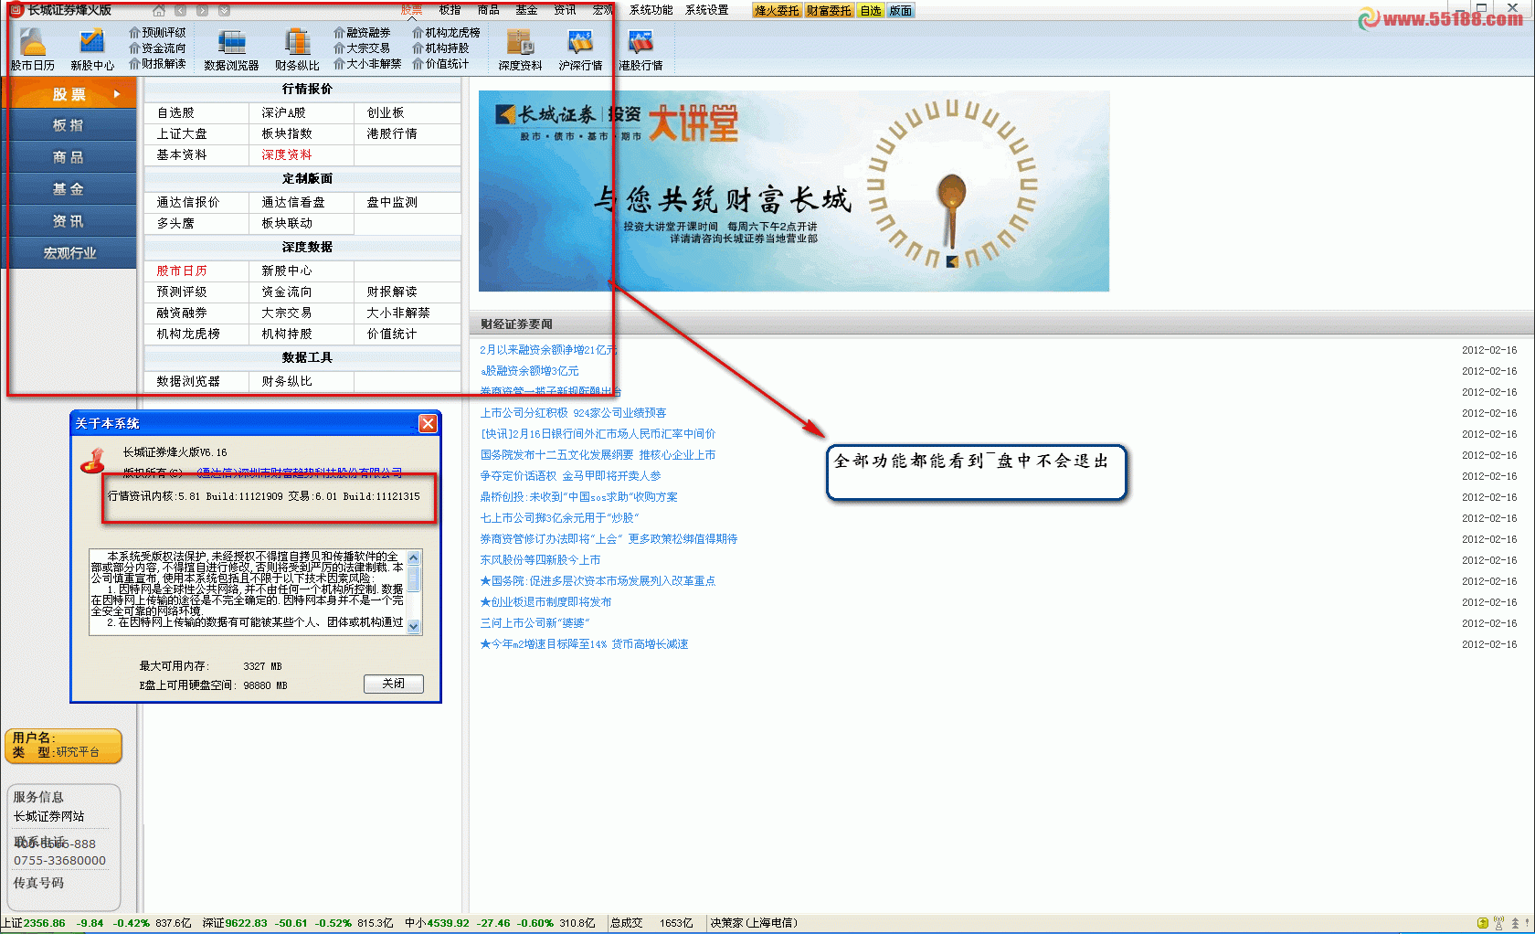1535x934 pixels.
Task: Open 价值统计 in the top toolbar
Action: [x=440, y=64]
